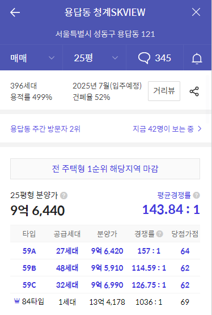
Task: Click the 분양가 column header
Action: tap(107, 234)
